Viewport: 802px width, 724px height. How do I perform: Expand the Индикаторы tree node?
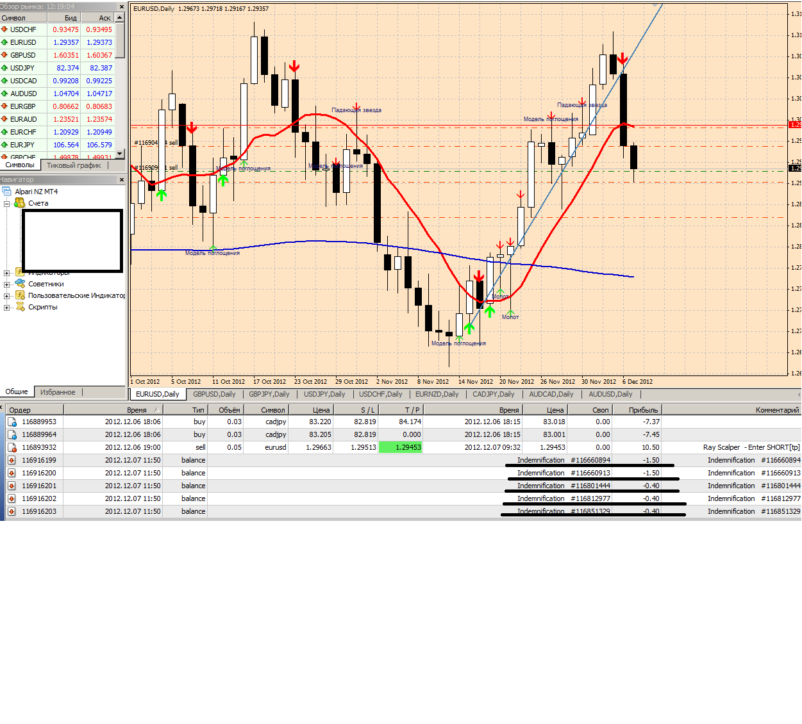[x=7, y=273]
